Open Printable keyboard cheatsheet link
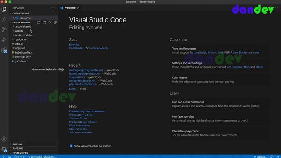 87,111
